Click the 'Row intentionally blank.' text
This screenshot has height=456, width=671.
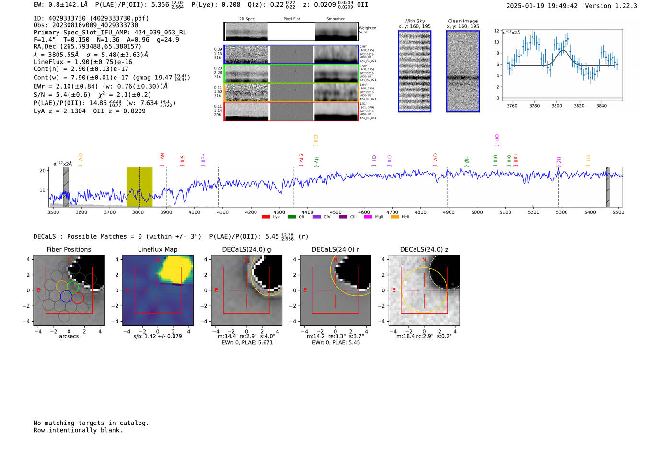coord(78,430)
